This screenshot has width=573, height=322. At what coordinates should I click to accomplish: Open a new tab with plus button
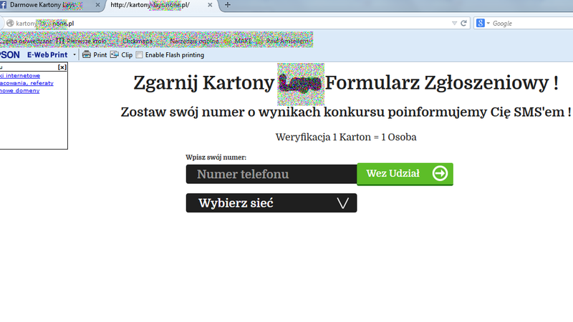(x=227, y=5)
